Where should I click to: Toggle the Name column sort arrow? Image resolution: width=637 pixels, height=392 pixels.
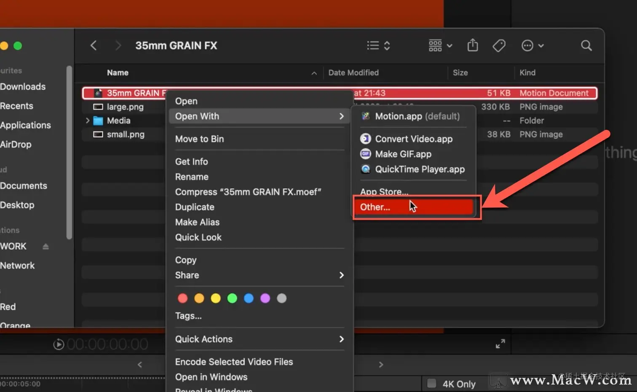(314, 73)
